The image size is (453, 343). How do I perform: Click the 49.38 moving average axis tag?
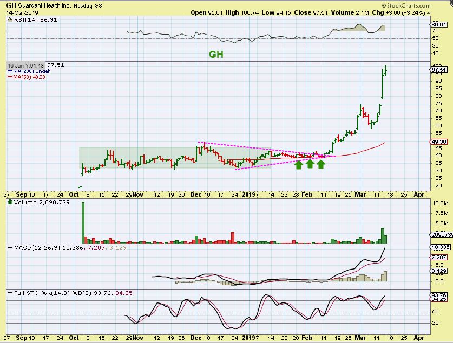click(438, 142)
